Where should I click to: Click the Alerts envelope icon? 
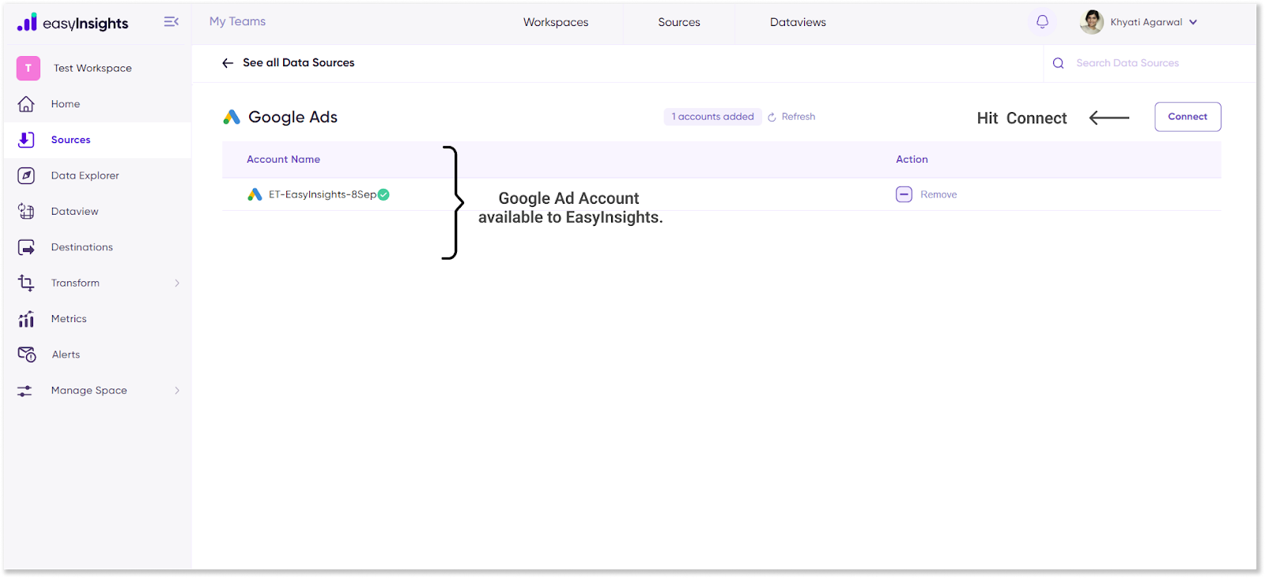pyautogui.click(x=27, y=355)
